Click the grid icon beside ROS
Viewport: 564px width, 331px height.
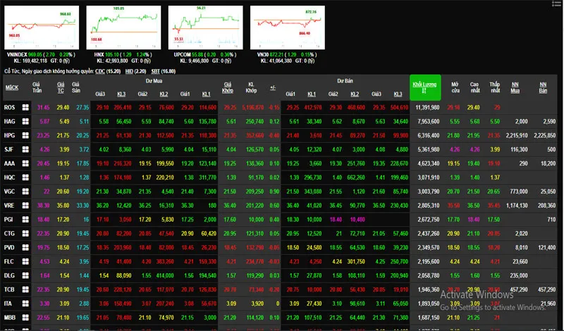pyautogui.click(x=25, y=107)
